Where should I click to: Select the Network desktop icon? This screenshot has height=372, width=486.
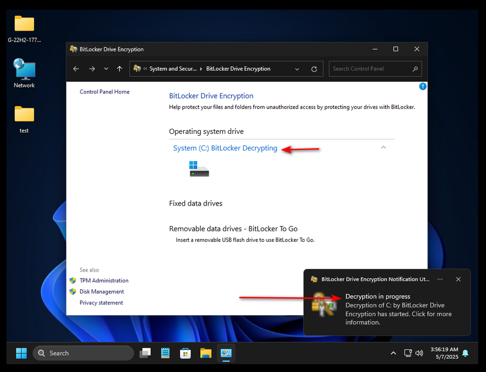pyautogui.click(x=24, y=73)
